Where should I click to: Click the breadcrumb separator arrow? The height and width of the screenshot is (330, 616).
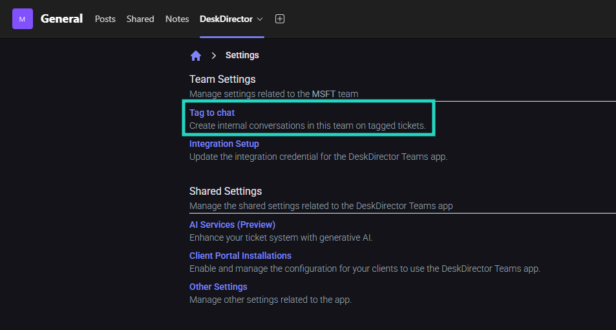(x=213, y=56)
